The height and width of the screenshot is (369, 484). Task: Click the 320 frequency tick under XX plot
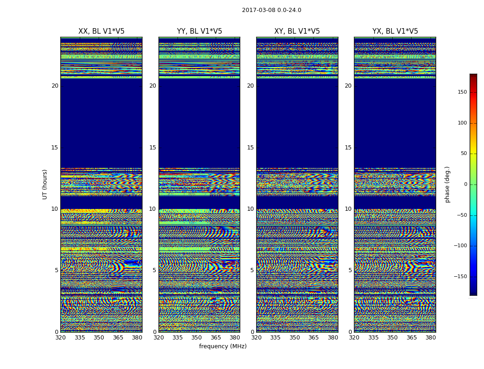pyautogui.click(x=60, y=338)
